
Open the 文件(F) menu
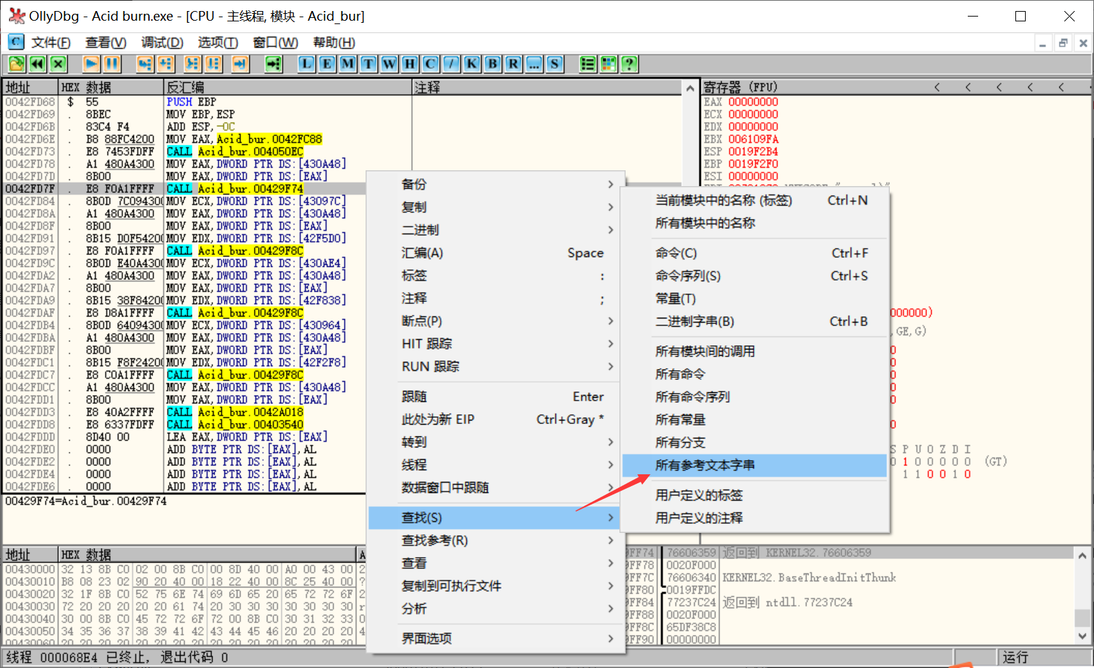click(51, 43)
